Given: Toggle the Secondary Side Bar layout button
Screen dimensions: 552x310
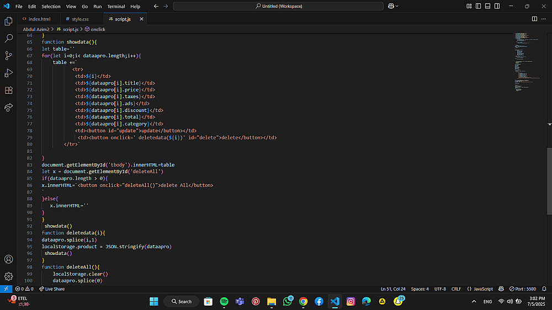Looking at the screenshot, I should (x=497, y=6).
